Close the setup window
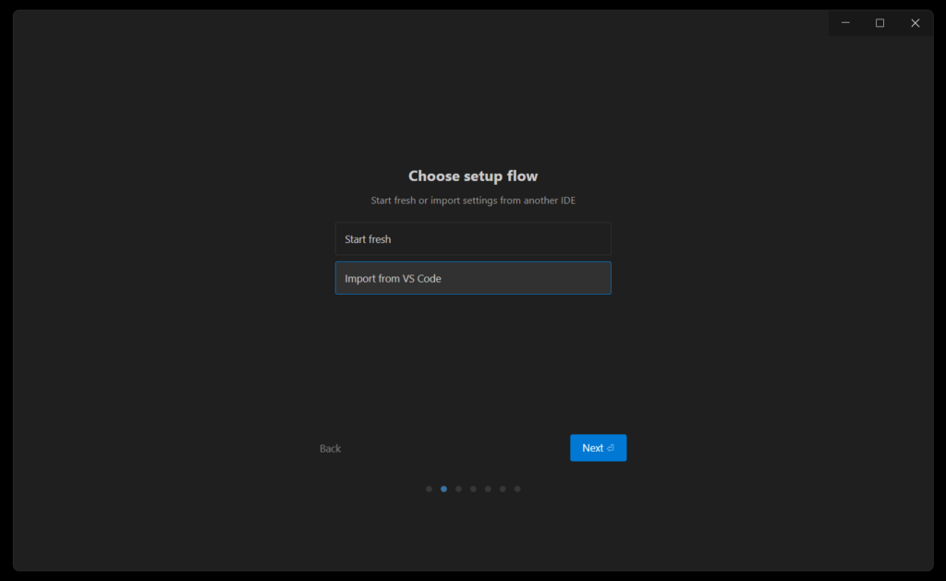Viewport: 946px width, 581px height. [x=915, y=23]
